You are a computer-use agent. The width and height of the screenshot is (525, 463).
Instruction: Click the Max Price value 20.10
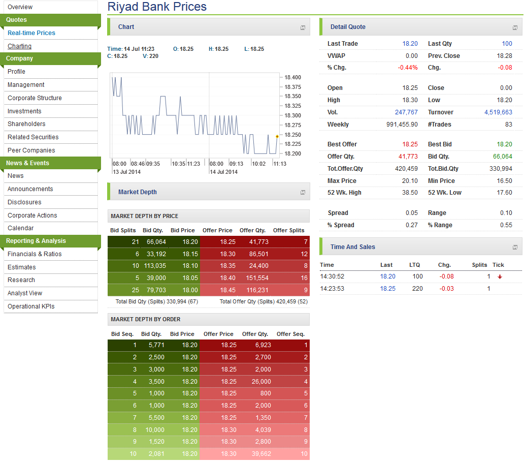pos(410,181)
